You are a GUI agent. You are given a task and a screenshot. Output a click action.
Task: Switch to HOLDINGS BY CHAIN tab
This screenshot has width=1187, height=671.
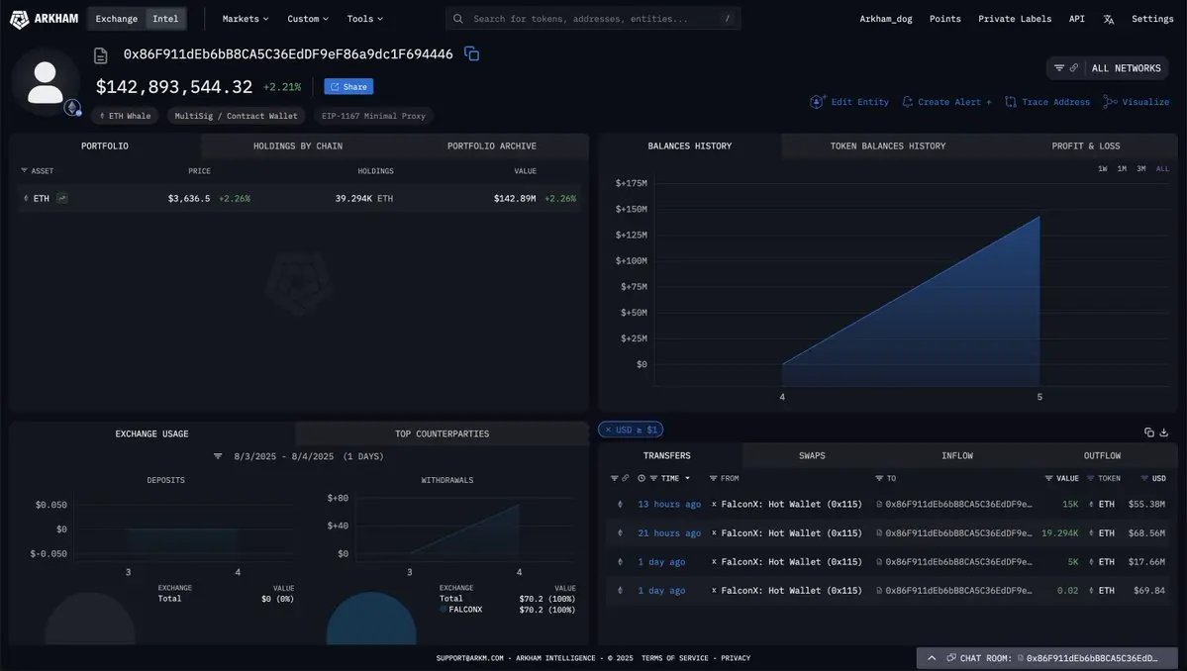[x=298, y=146]
